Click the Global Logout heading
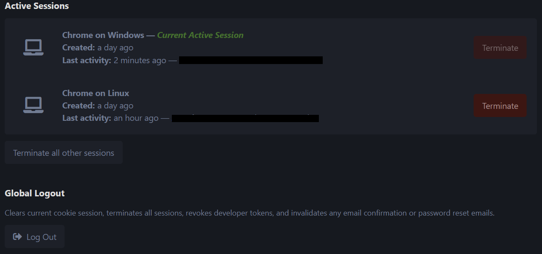Viewport: 542px width, 254px height. click(35, 193)
